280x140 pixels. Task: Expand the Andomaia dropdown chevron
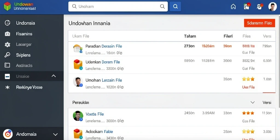tap(56, 134)
